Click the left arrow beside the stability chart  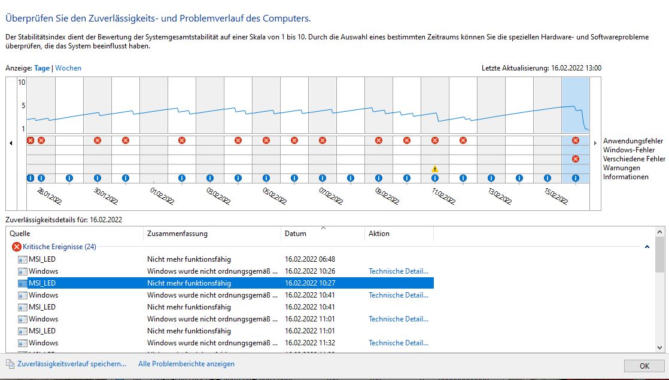click(11, 143)
